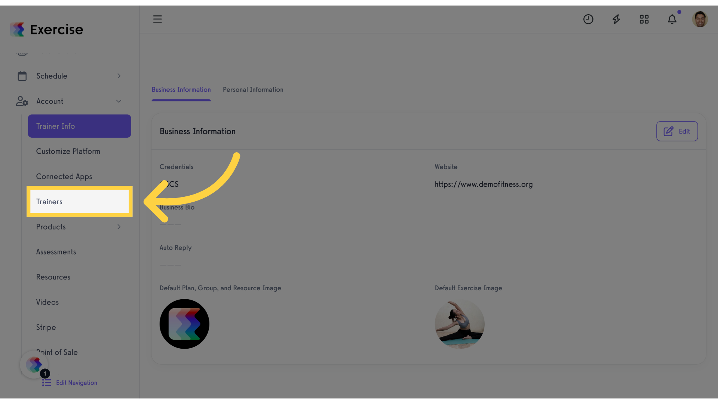
Task: Click the Default Exercise Image thumbnail
Action: pyautogui.click(x=460, y=324)
